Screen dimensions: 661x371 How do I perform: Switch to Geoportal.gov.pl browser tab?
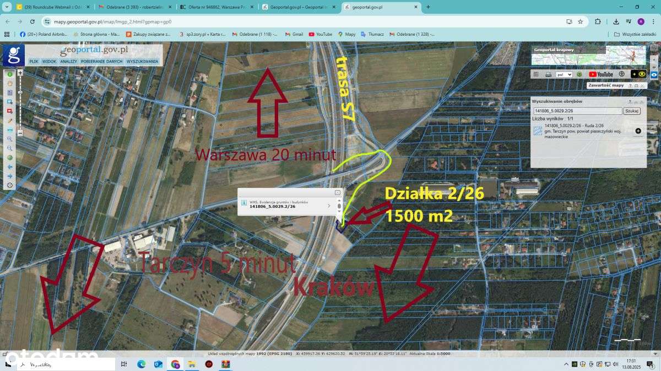click(298, 7)
